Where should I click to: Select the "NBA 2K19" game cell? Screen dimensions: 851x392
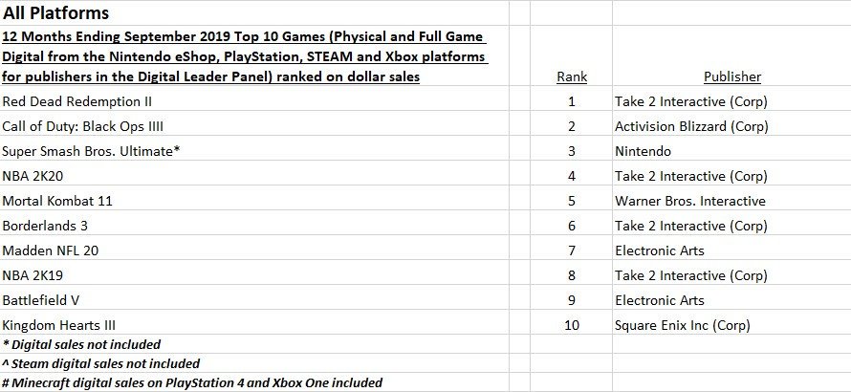click(x=33, y=275)
